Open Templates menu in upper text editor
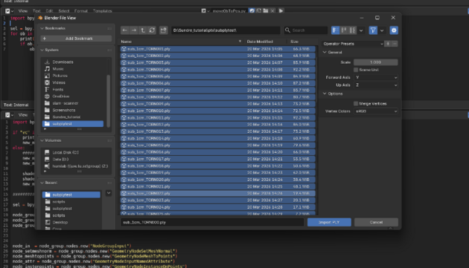The height and width of the screenshot is (268, 469). pos(102,11)
